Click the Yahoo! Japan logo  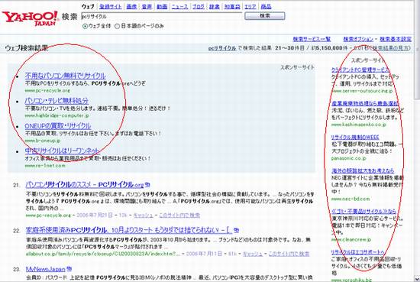pyautogui.click(x=31, y=18)
